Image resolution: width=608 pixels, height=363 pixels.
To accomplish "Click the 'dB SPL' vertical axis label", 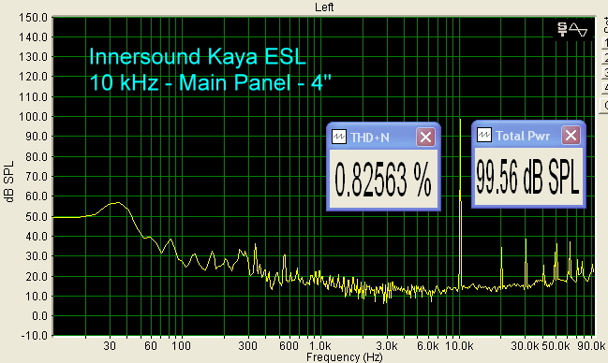I will click(9, 181).
